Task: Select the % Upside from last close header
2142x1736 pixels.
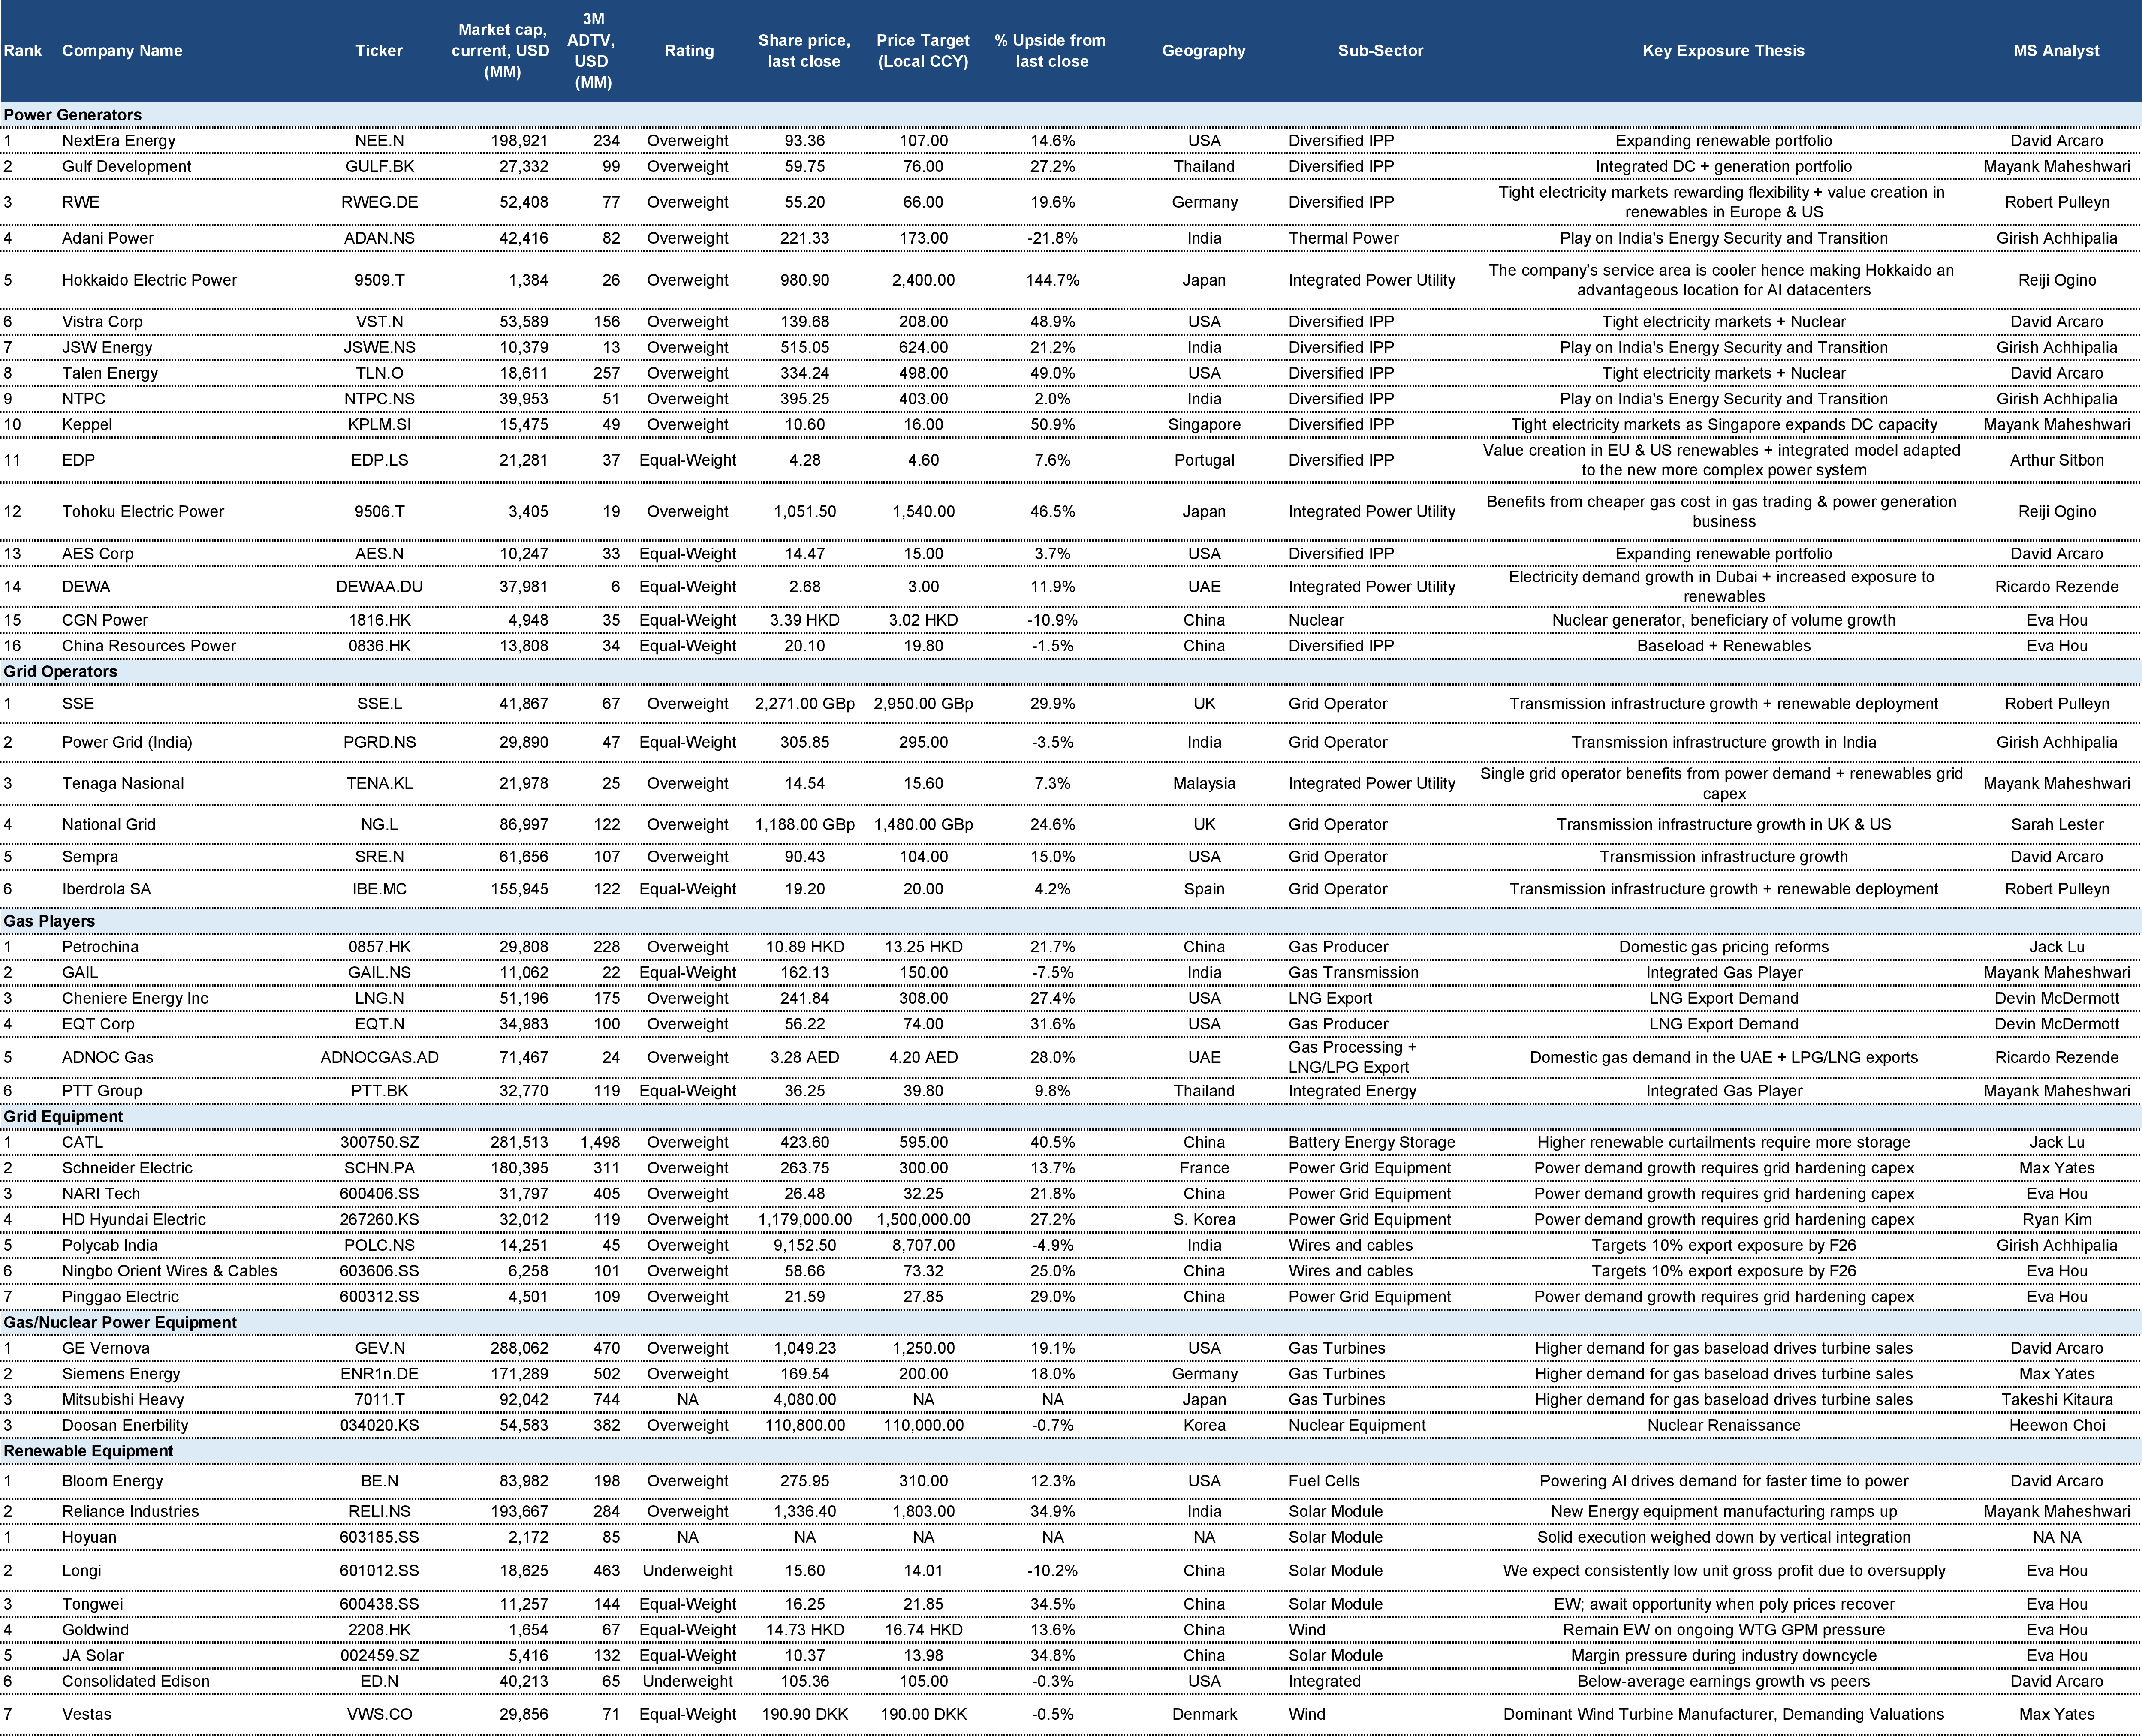Action: tap(1050, 51)
